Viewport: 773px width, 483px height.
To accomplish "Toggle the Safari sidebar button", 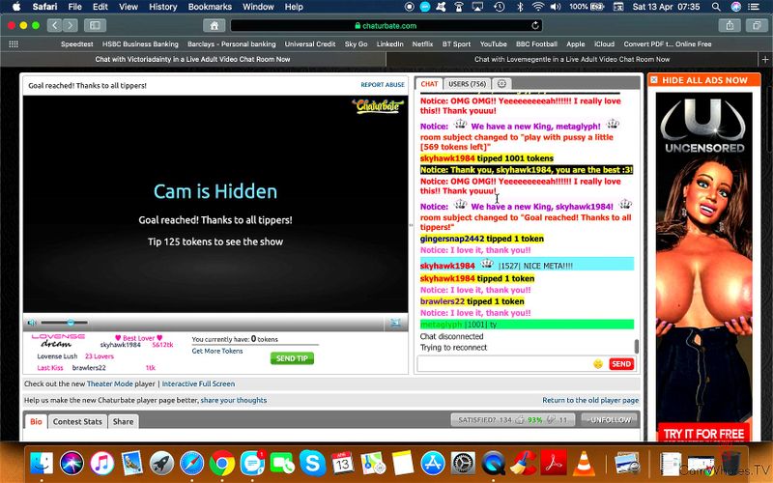I will point(95,25).
